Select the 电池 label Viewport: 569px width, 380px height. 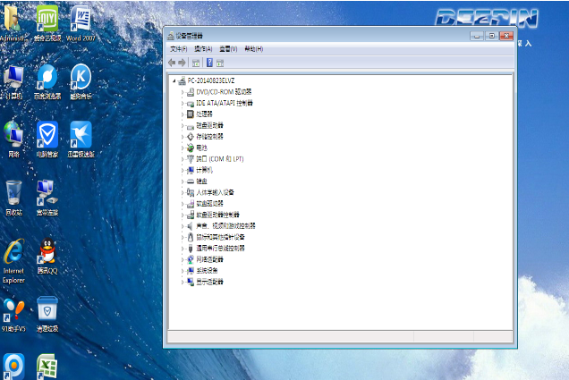(202, 148)
